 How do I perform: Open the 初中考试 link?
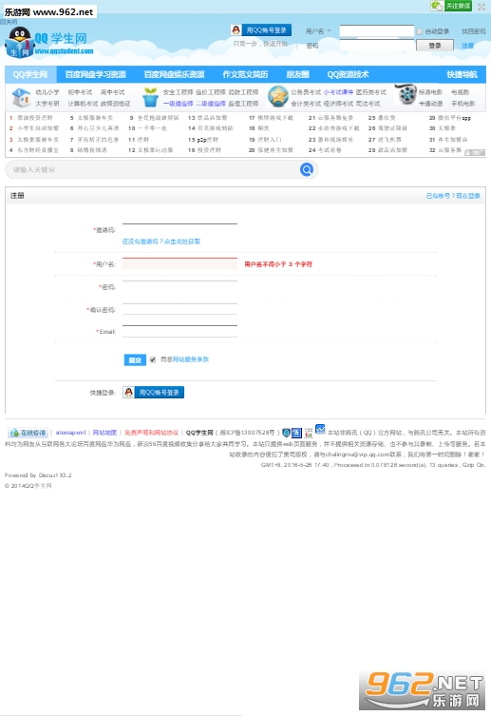80,92
